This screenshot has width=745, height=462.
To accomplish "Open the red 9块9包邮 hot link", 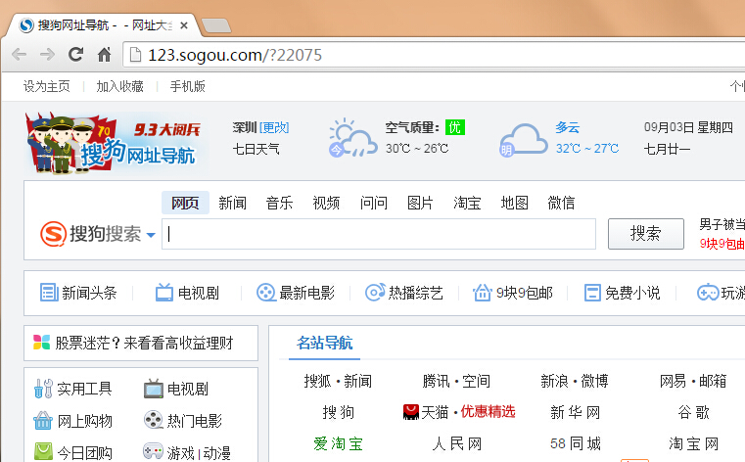I will point(722,244).
